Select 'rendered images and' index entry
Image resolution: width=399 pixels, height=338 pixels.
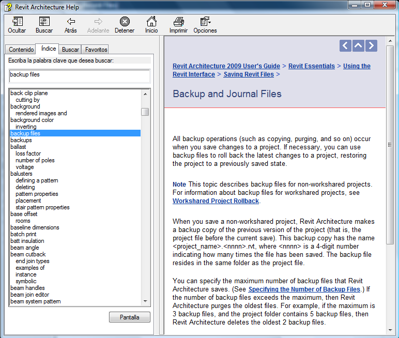pyautogui.click(x=41, y=113)
